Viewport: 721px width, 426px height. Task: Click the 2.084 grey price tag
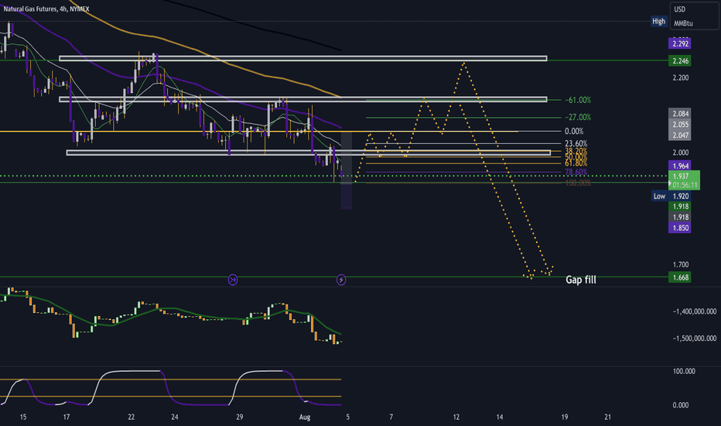click(680, 113)
